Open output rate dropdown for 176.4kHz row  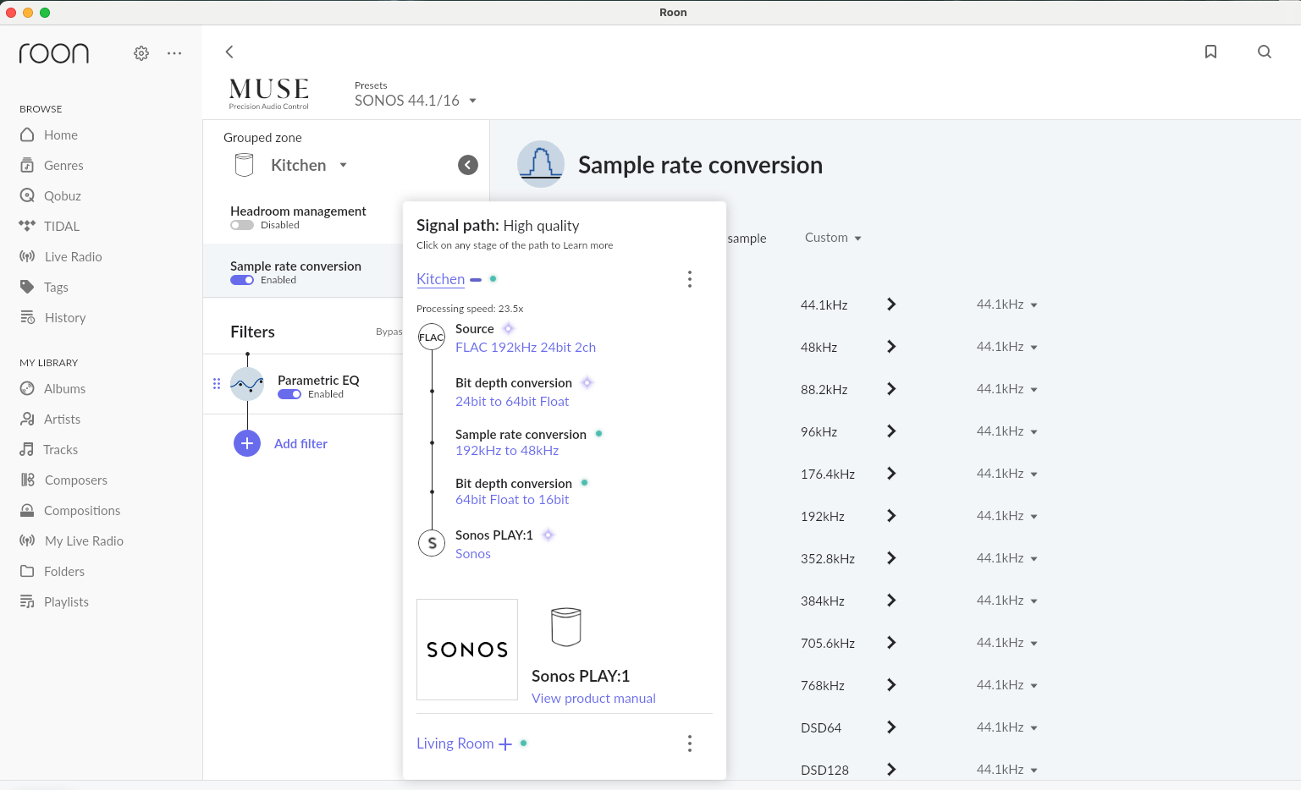(x=1007, y=474)
